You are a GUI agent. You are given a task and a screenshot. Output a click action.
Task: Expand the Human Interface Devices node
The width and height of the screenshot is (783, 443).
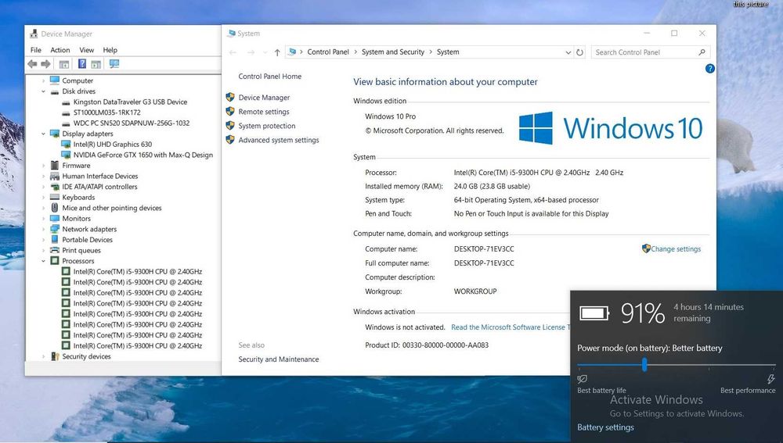pos(43,176)
